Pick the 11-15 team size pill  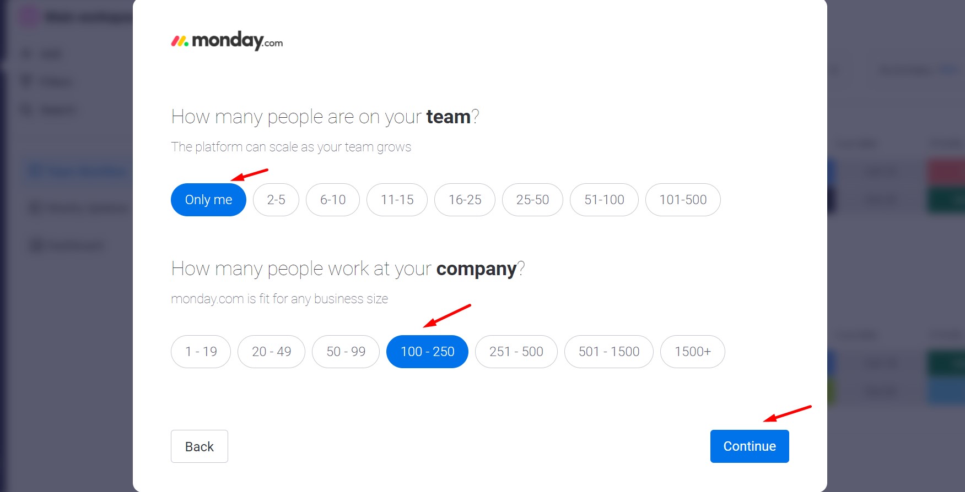coord(397,200)
